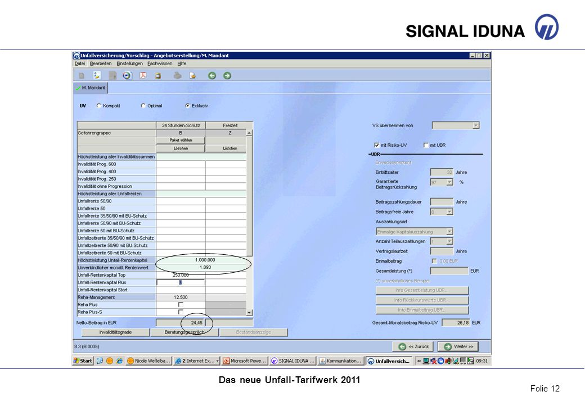
Task: Open the Anzahl Teilauszahlungen dropdown
Action: [449, 241]
